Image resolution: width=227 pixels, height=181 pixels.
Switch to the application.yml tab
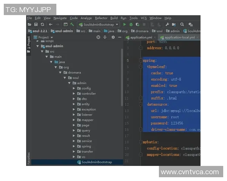point(138,37)
